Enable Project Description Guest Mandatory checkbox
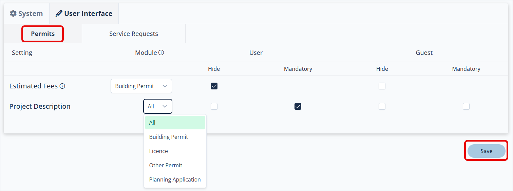The width and height of the screenshot is (513, 191). click(x=466, y=106)
